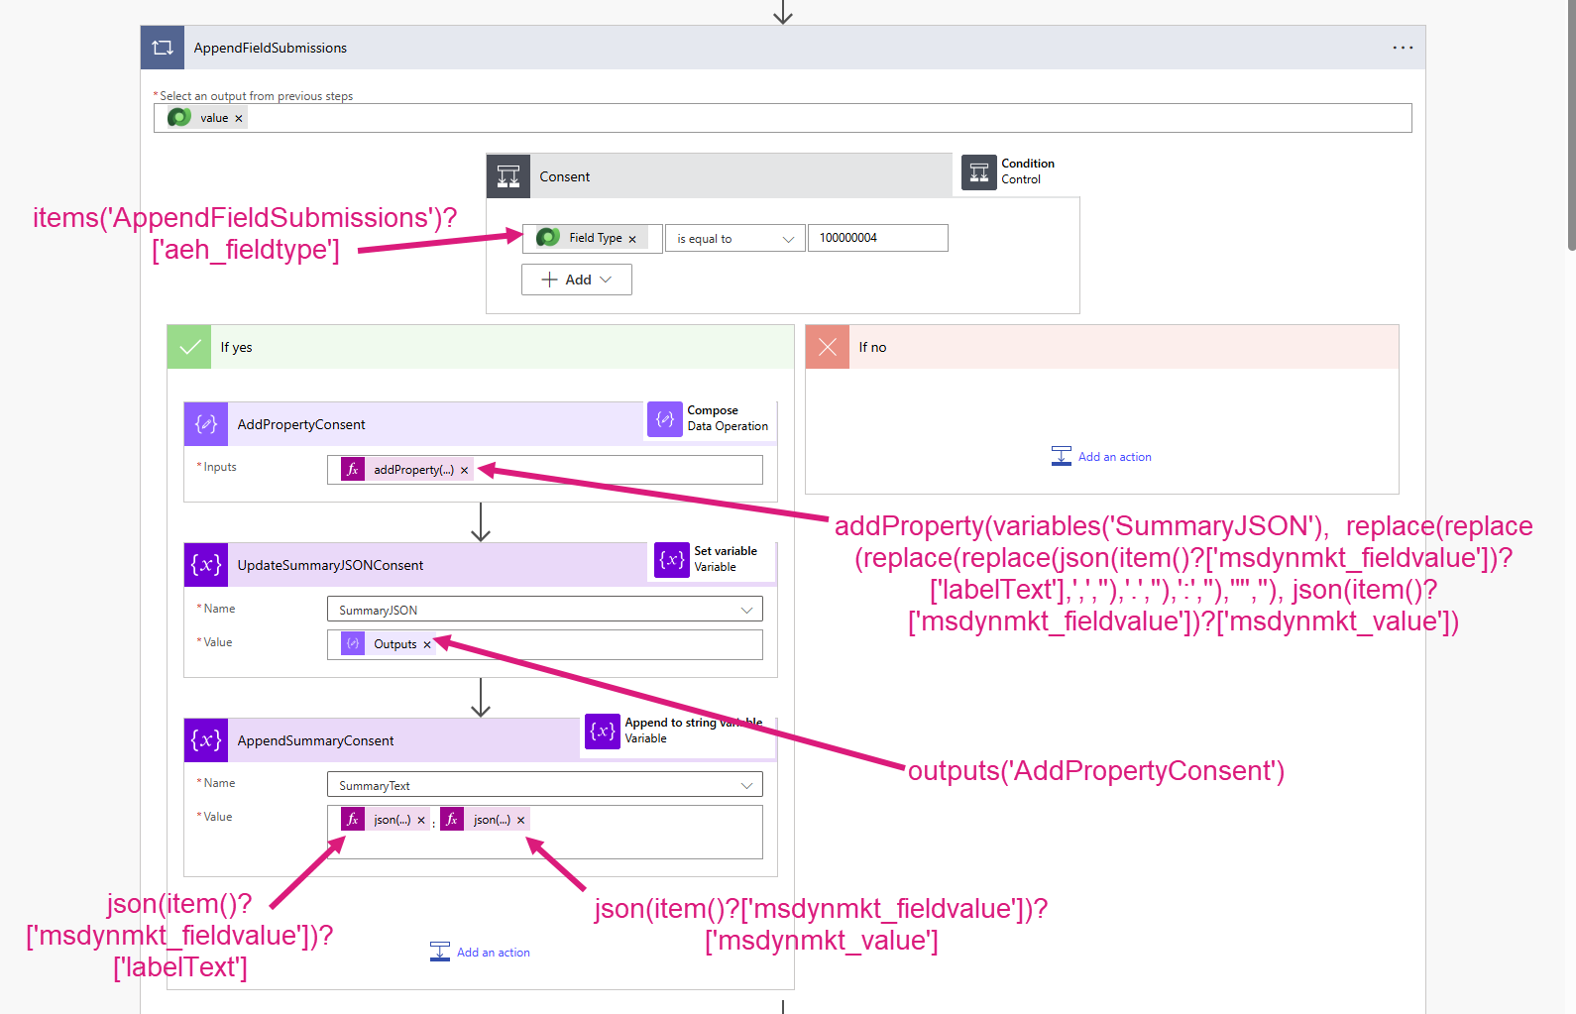Click Add an action in If no branch
Viewport: 1576px width, 1014px height.
point(1102,457)
